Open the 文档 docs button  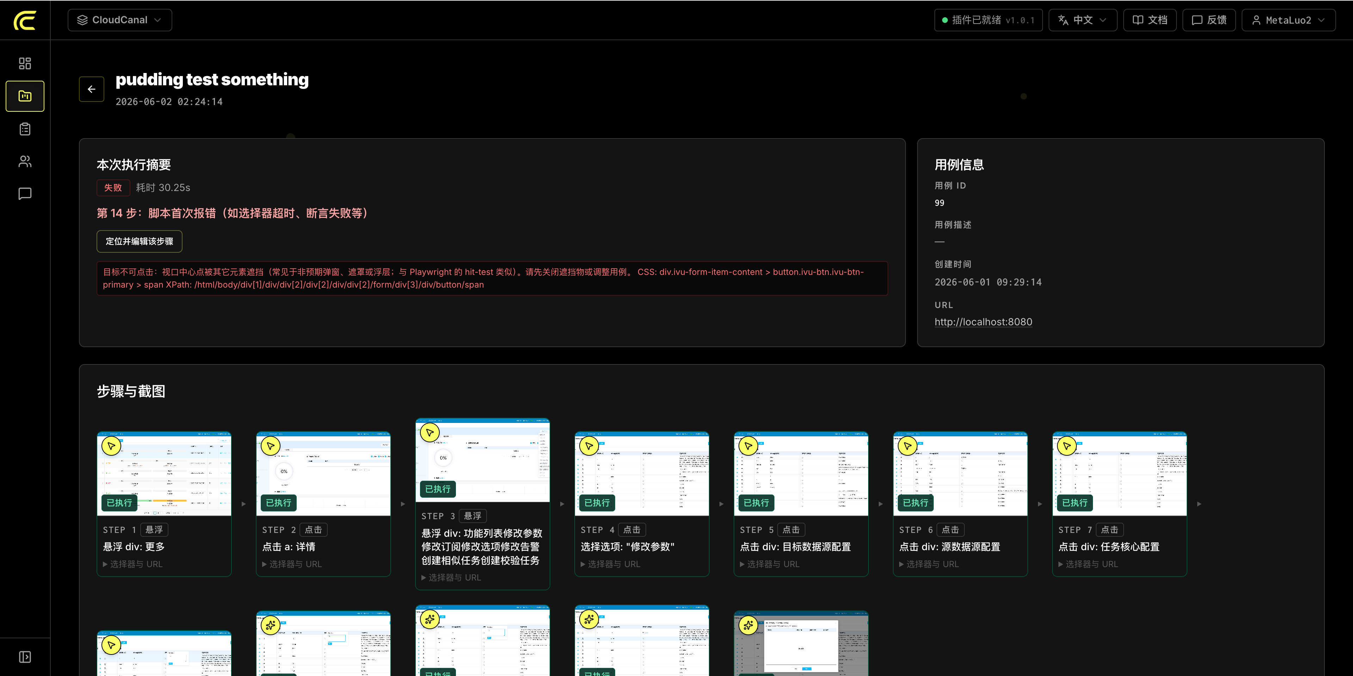click(x=1150, y=20)
